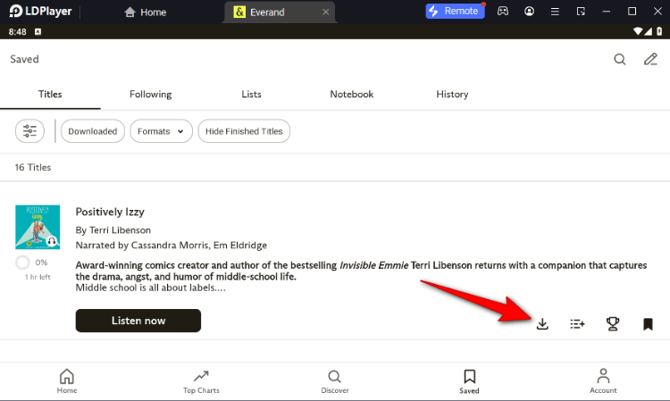Click the Remote button in LDPlayer
670x401 pixels.
point(455,11)
